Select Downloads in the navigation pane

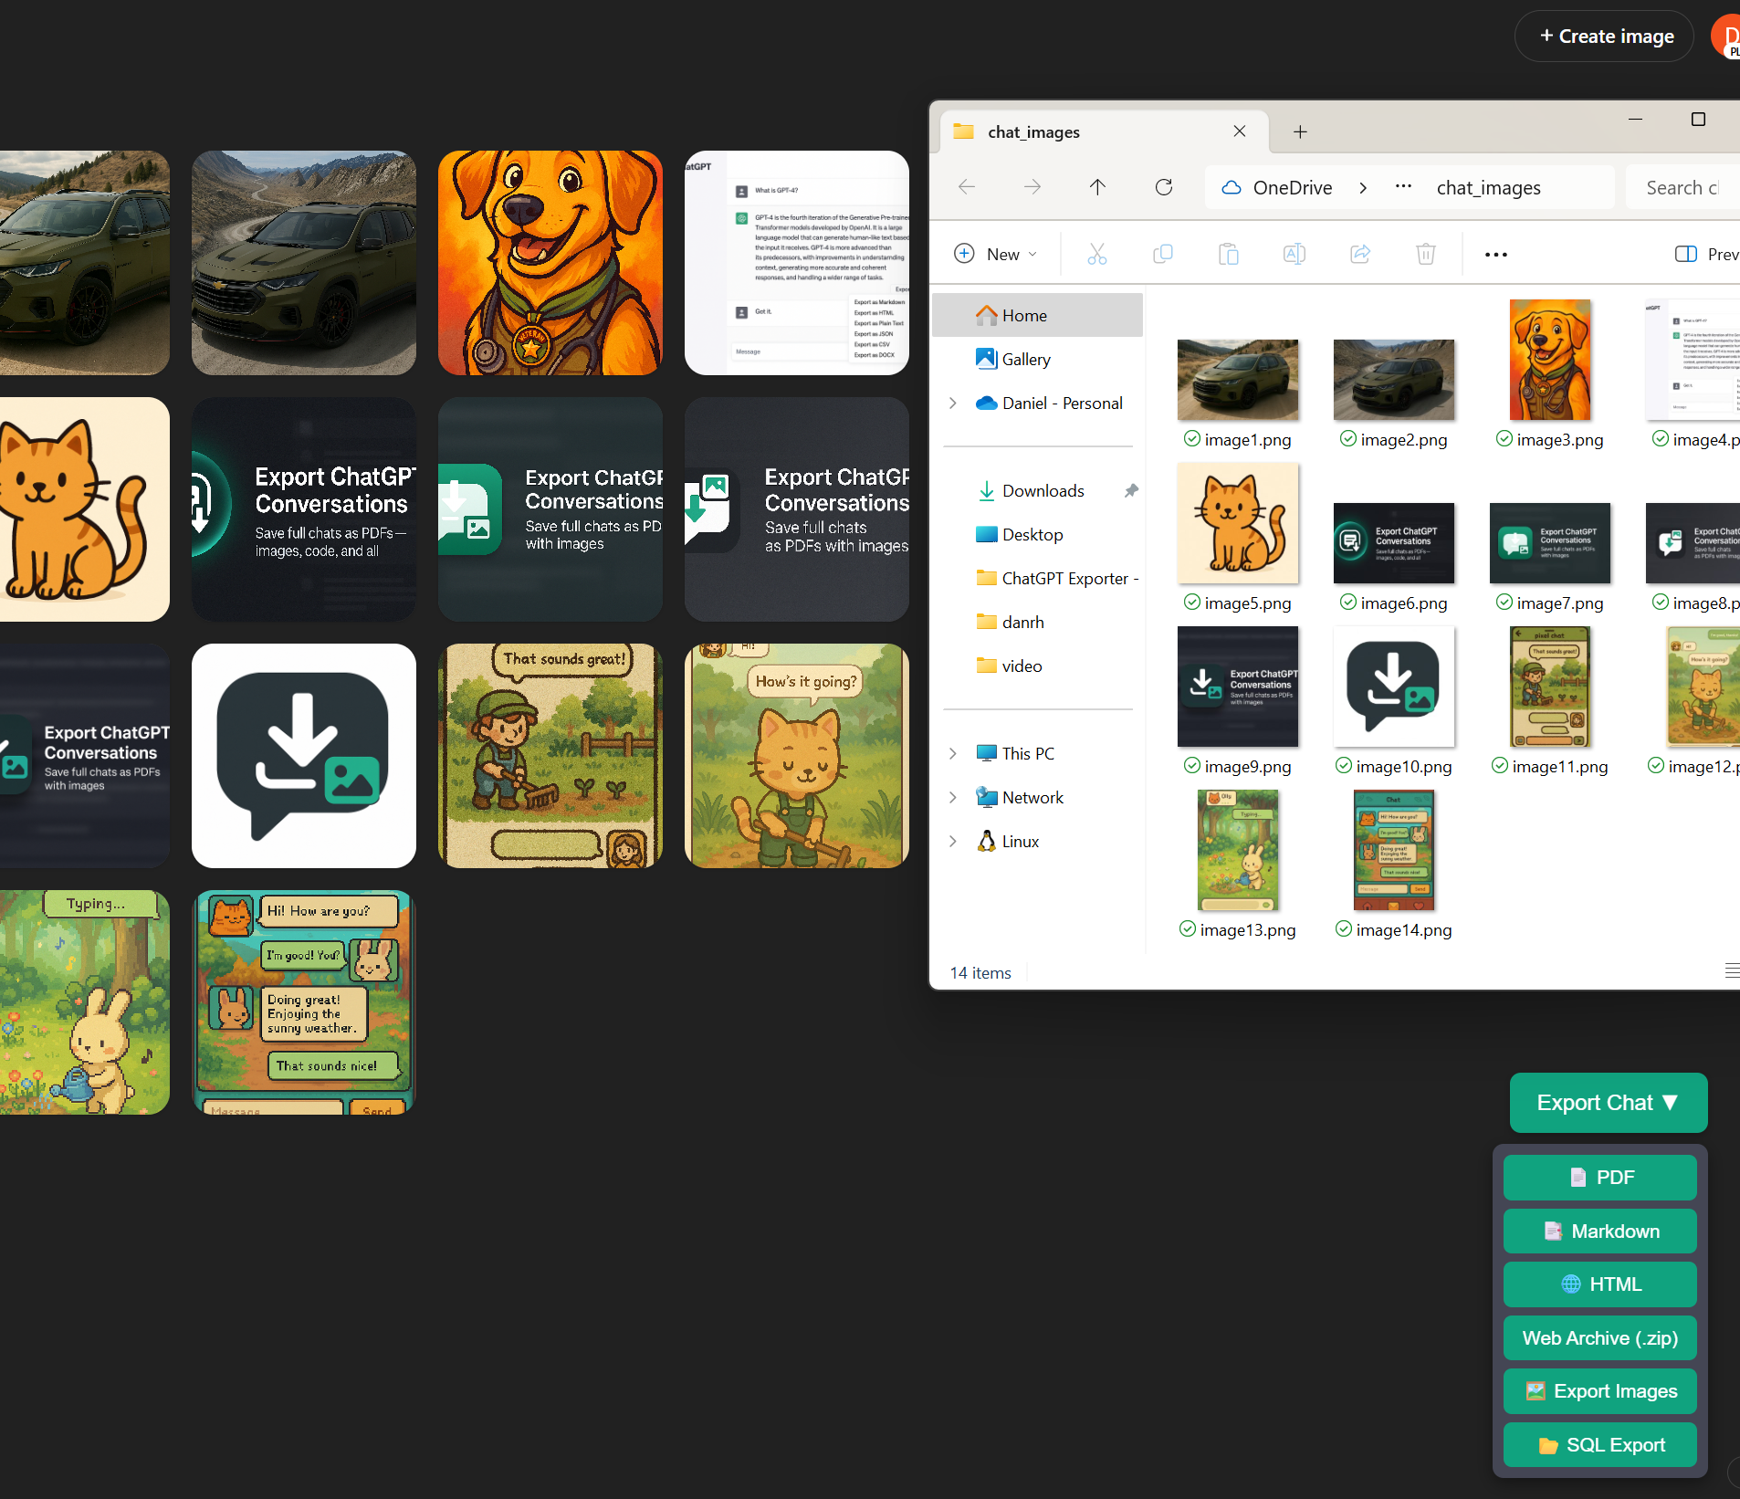(x=1043, y=490)
